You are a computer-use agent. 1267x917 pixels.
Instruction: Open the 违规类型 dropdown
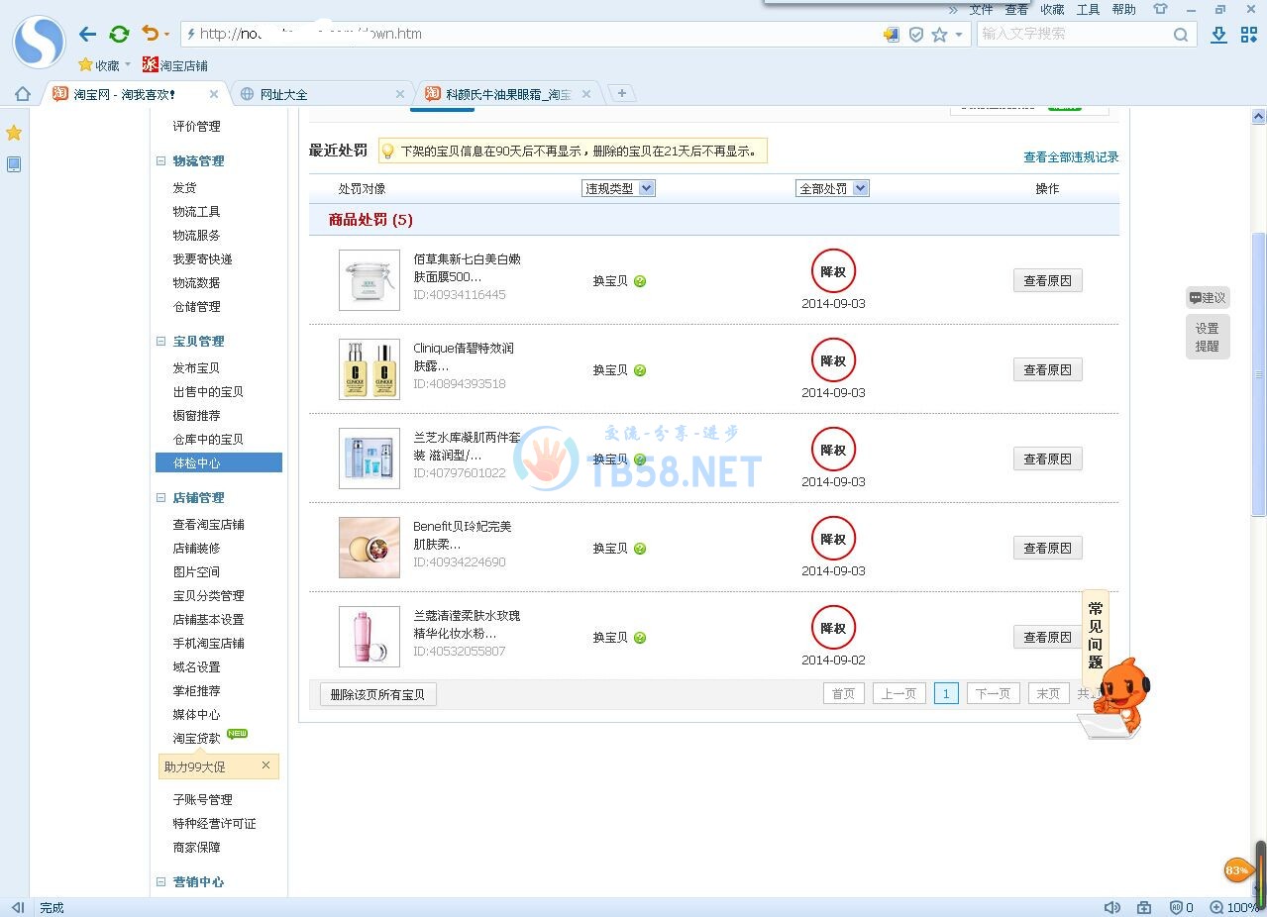pos(618,188)
